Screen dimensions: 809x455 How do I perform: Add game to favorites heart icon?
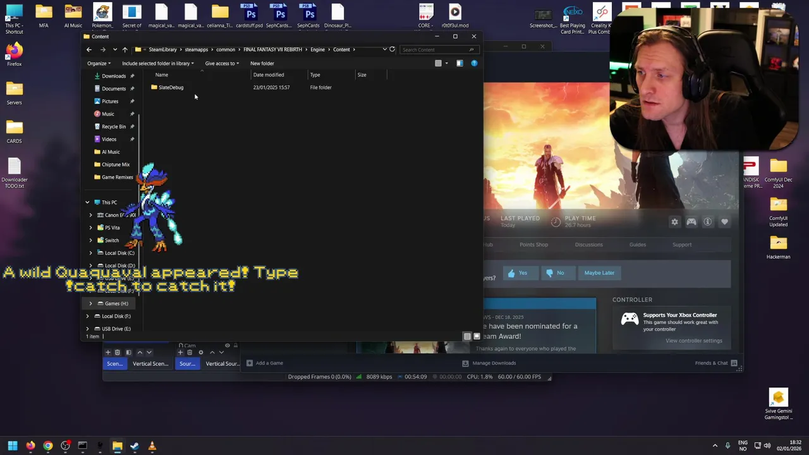click(724, 222)
